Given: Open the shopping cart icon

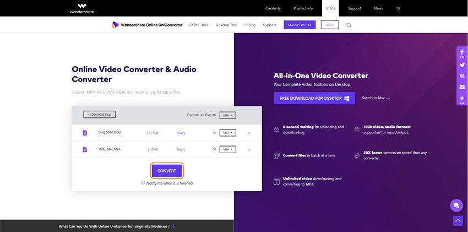Looking at the screenshot, I should 398,8.
